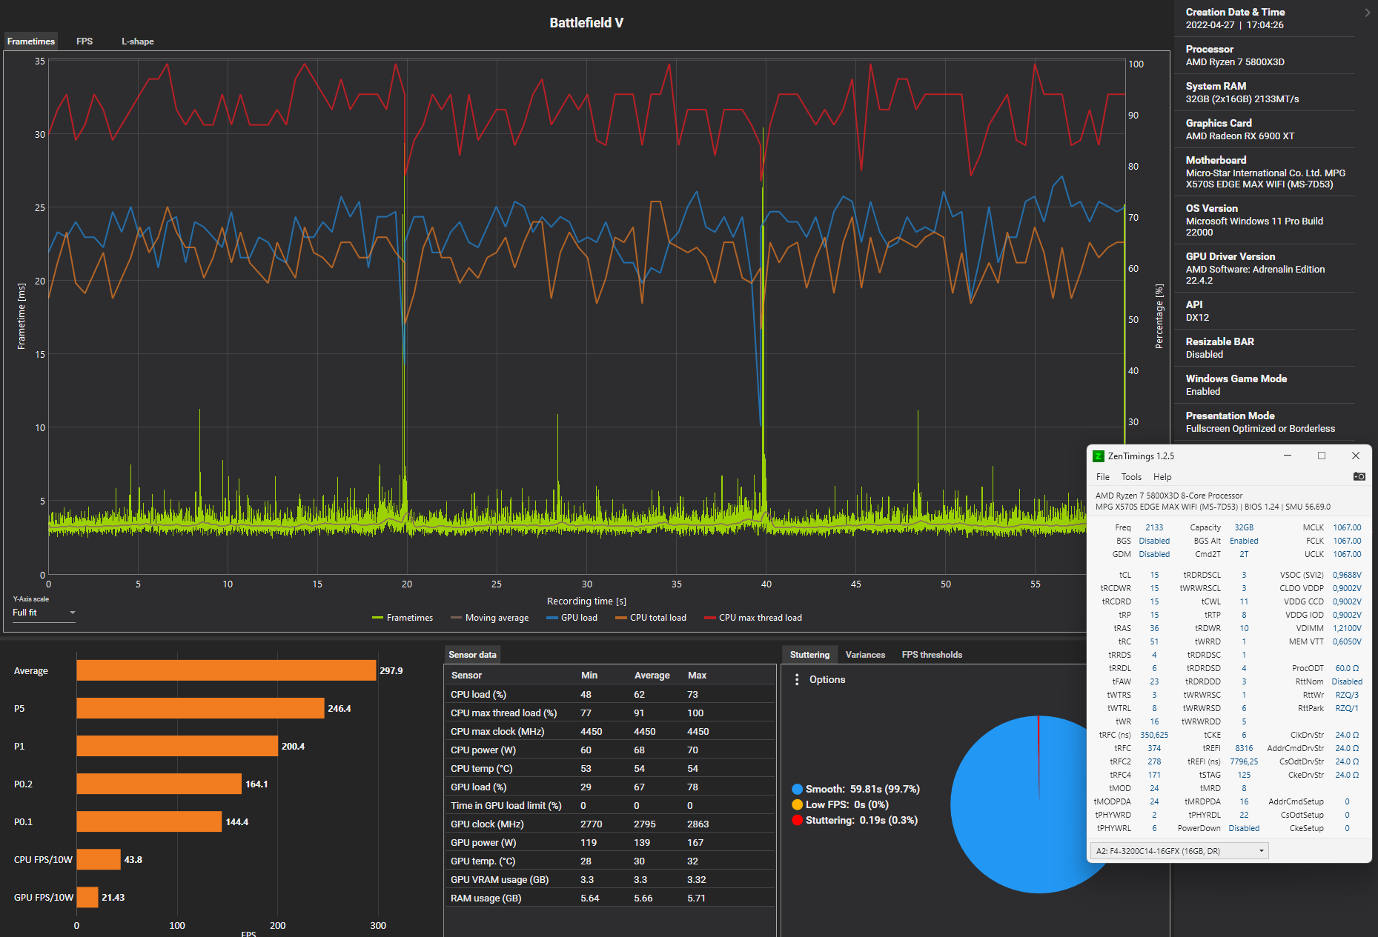
Task: Switch to FPS thresholds tab
Action: [932, 655]
